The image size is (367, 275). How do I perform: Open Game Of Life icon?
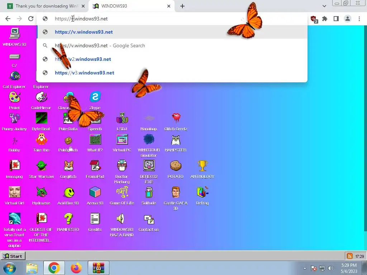click(x=122, y=192)
